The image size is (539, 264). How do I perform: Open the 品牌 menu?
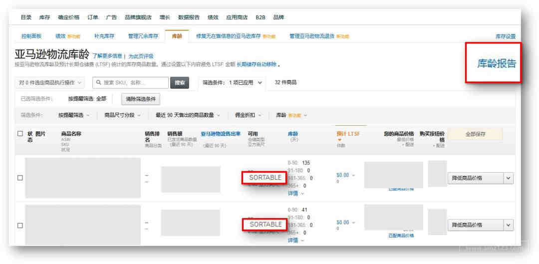278,17
